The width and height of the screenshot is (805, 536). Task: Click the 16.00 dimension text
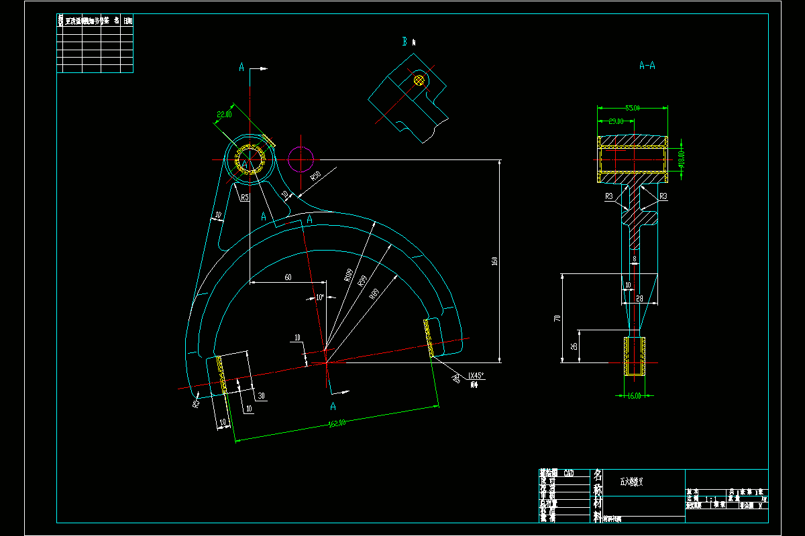click(633, 396)
